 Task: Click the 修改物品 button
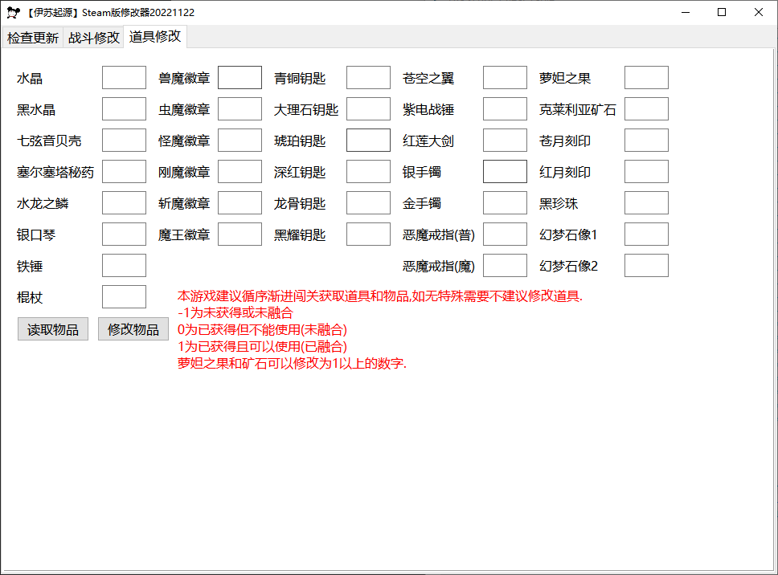click(133, 328)
